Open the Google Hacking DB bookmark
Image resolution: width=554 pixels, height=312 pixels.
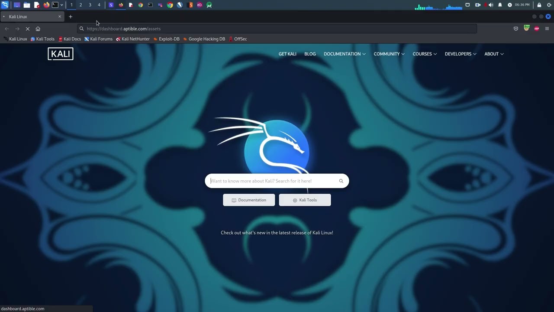click(x=204, y=39)
